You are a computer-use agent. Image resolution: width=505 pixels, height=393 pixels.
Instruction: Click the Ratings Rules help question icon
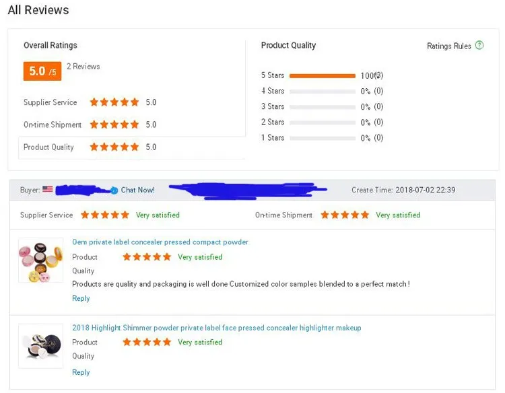tap(479, 45)
